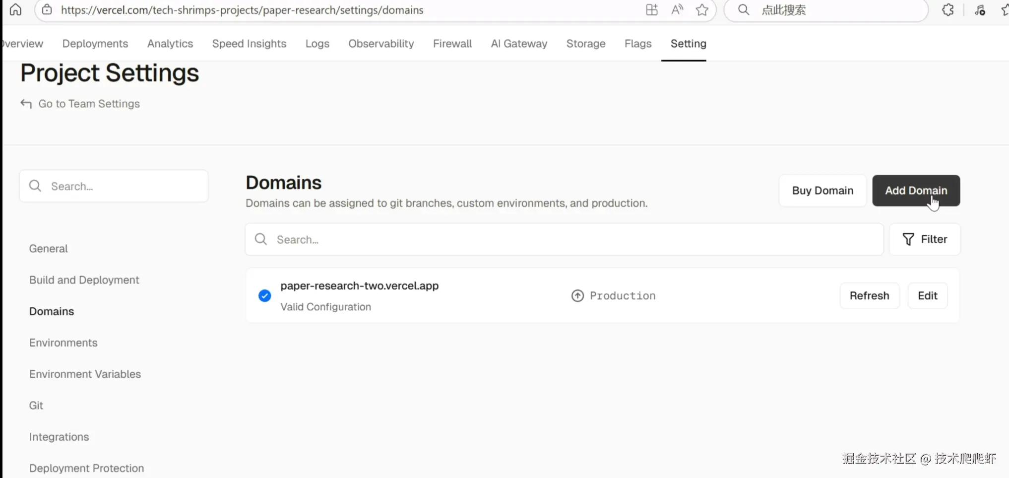Image resolution: width=1009 pixels, height=478 pixels.
Task: Click the browser home icon
Action: tap(15, 10)
